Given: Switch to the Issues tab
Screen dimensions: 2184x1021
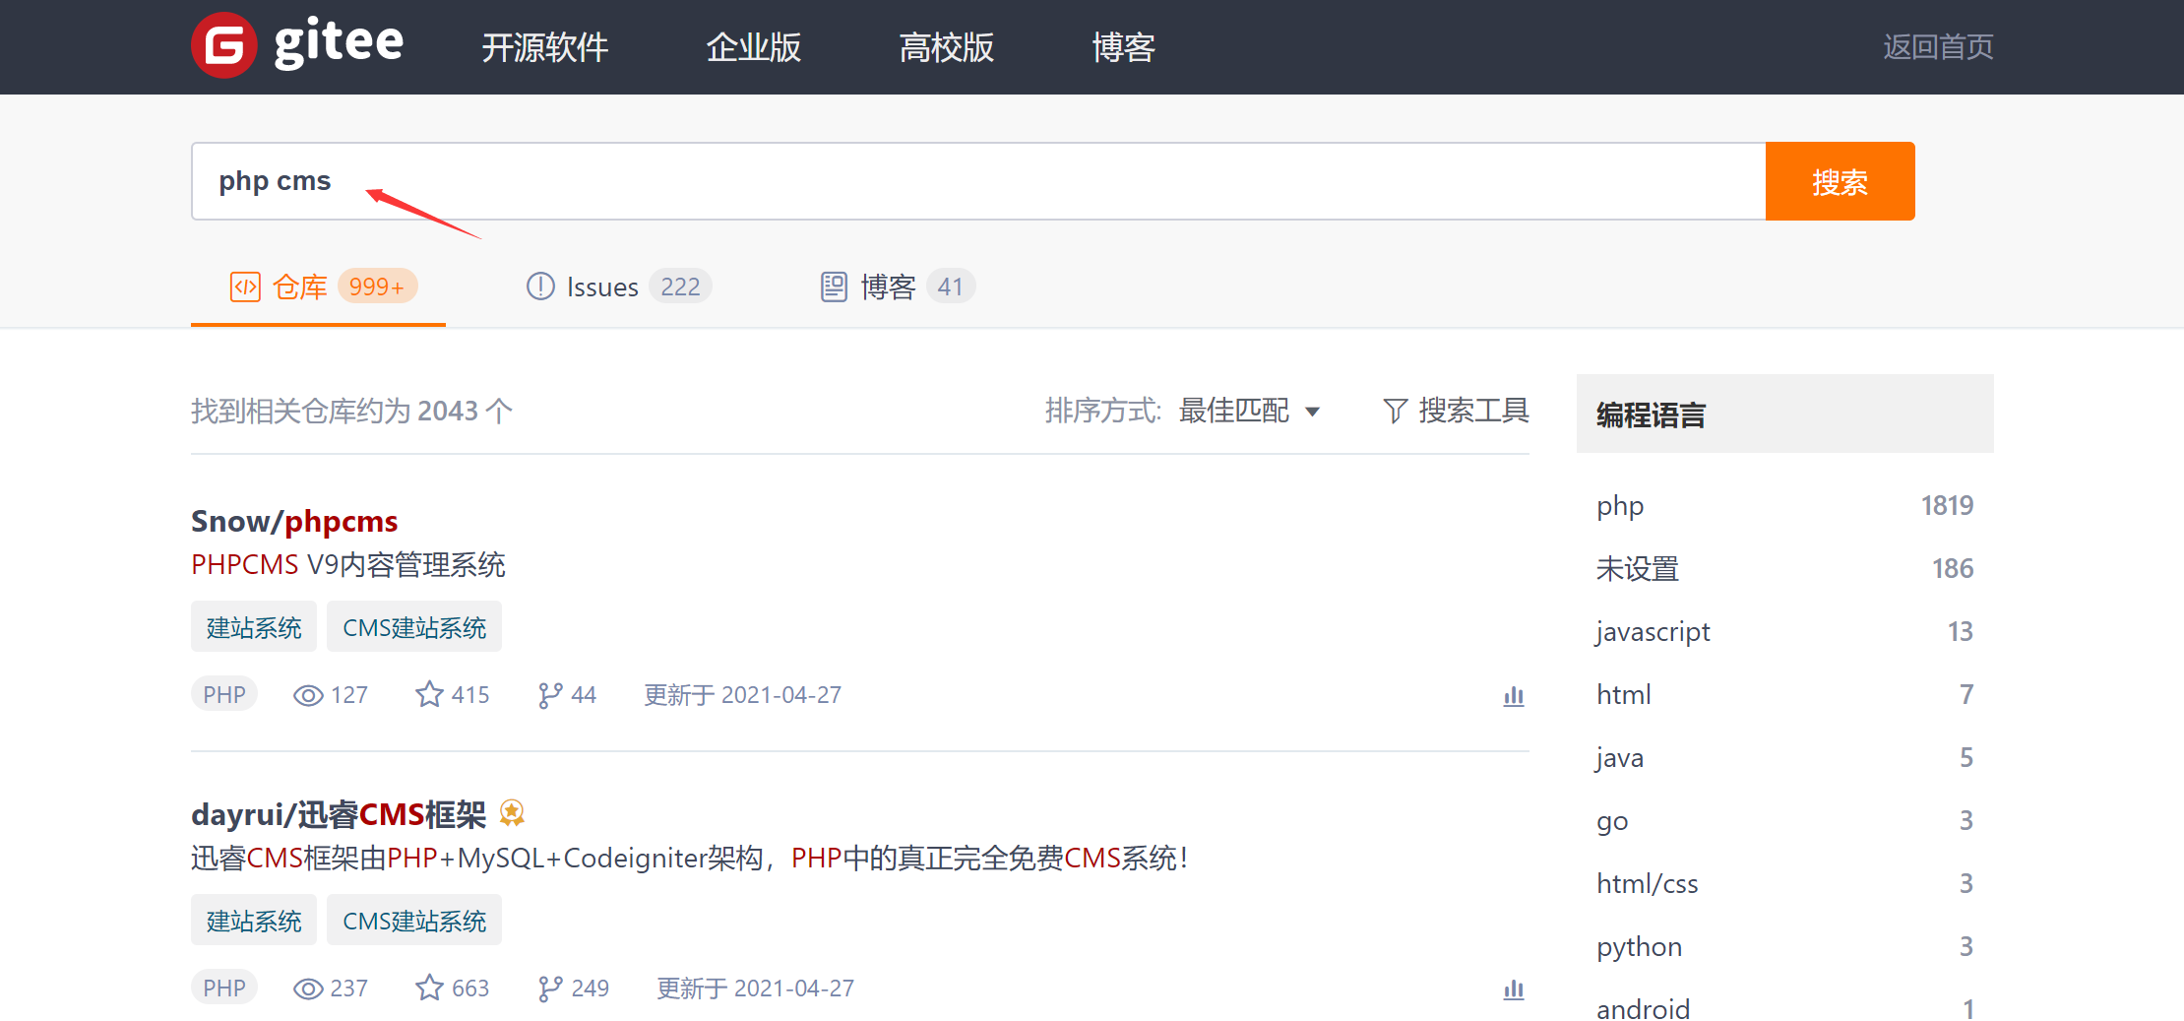Looking at the screenshot, I should (x=618, y=287).
